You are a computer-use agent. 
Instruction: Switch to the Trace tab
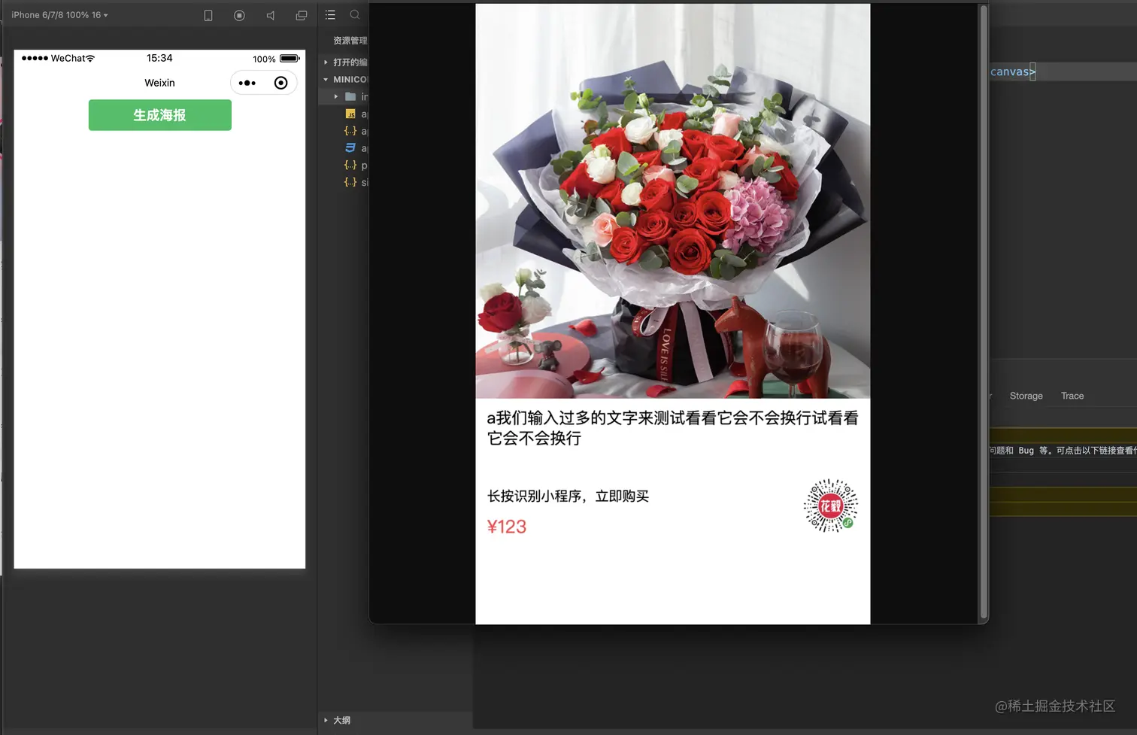coord(1072,396)
